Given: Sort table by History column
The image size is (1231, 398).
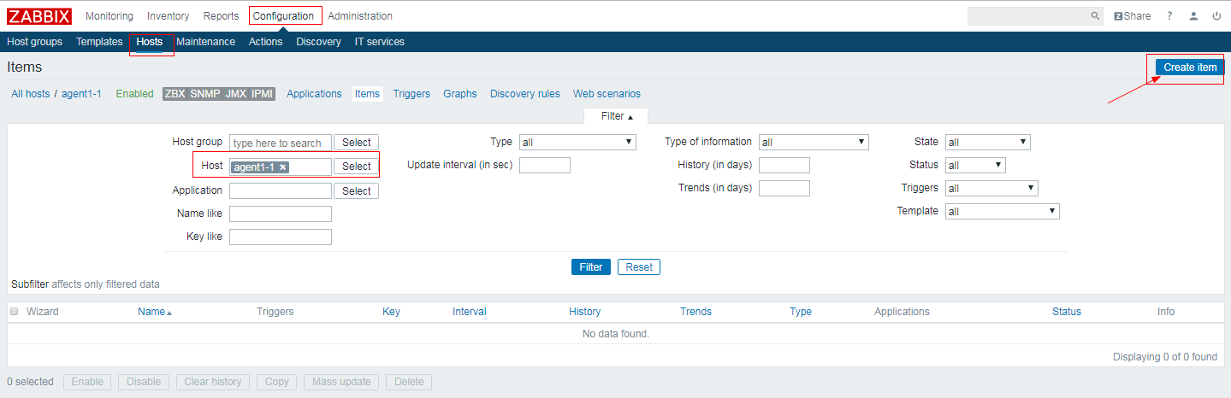Looking at the screenshot, I should 585,312.
